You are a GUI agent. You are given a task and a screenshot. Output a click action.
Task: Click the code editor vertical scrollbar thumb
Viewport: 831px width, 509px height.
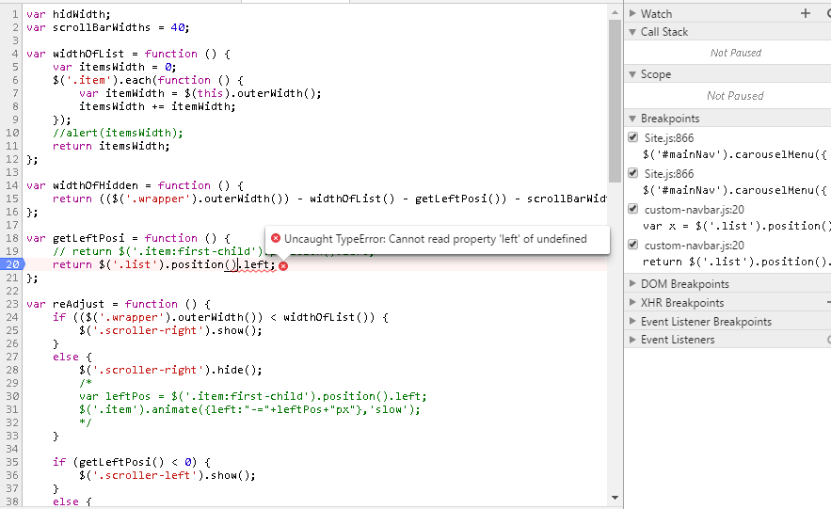pos(615,101)
